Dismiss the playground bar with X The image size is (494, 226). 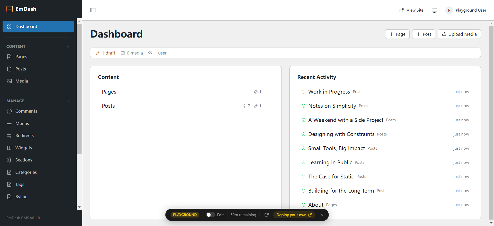pos(322,215)
